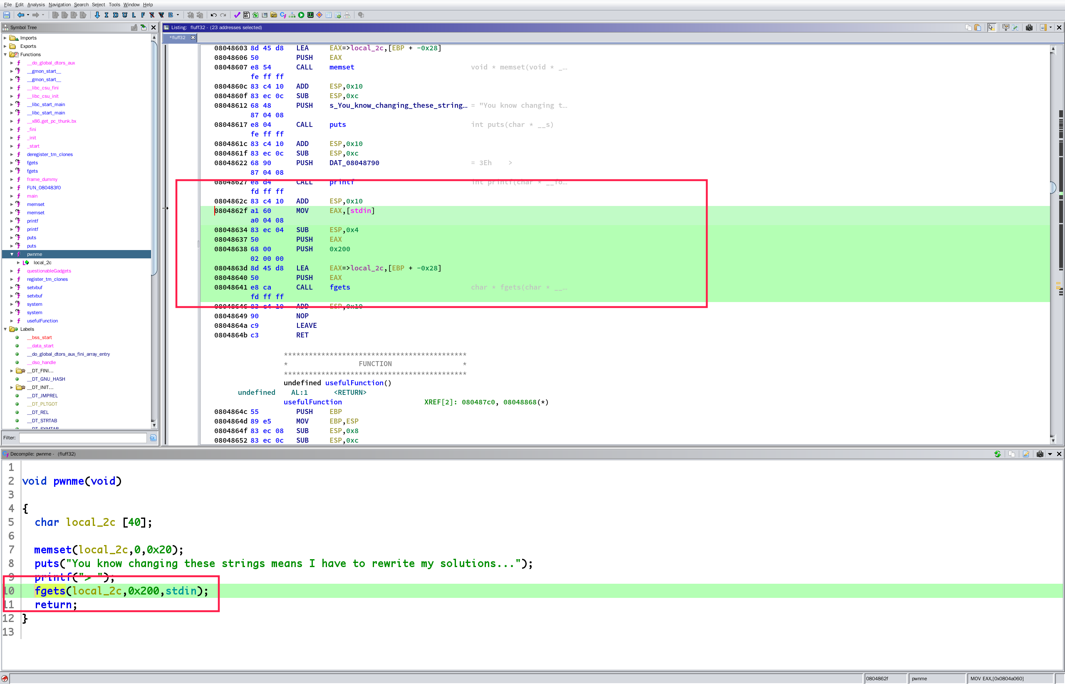Viewport: 1065px width, 684px height.
Task: Click the orange diamond icon in toolbar
Action: 319,15
